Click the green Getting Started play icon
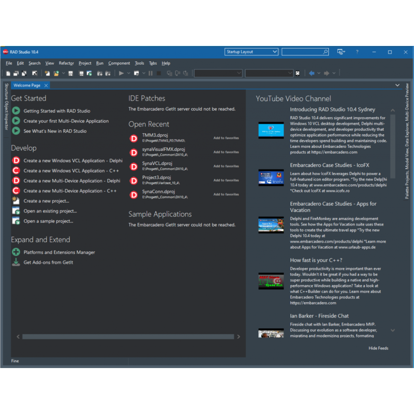This screenshot has width=414, height=414. [x=16, y=111]
